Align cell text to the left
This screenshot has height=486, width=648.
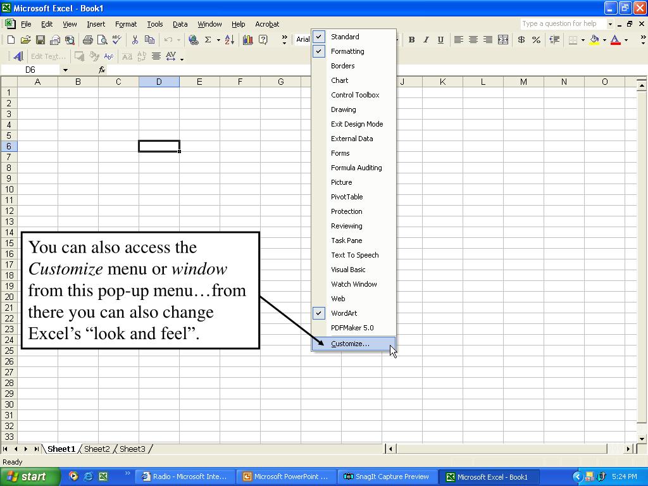(458, 40)
